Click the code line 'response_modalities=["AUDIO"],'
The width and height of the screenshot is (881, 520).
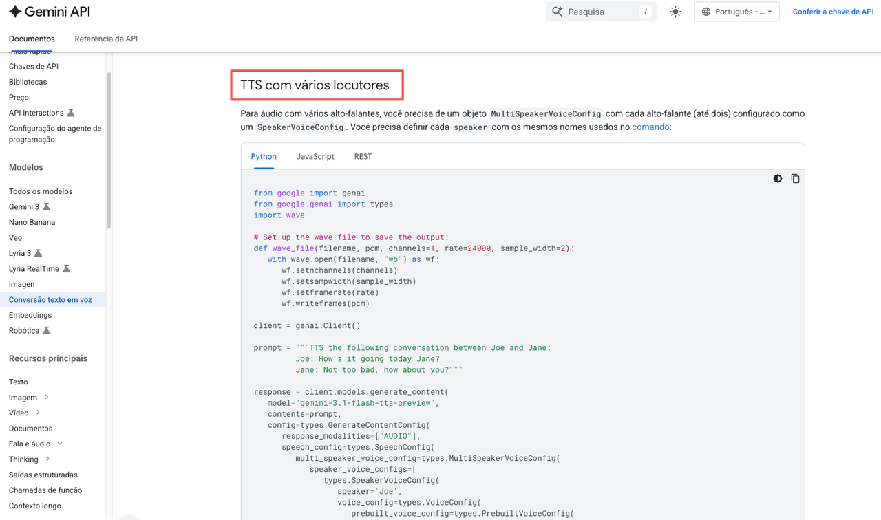pos(351,436)
